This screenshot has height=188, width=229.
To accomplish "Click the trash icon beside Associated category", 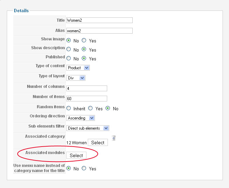I will coord(114,138).
